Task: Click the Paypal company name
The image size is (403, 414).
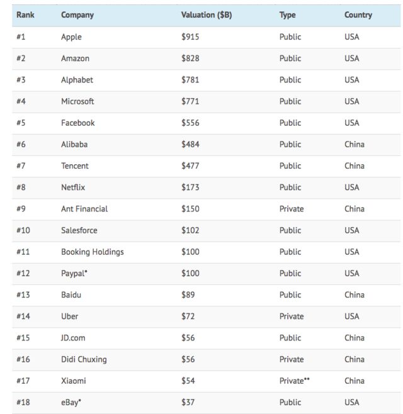Action: (x=74, y=273)
